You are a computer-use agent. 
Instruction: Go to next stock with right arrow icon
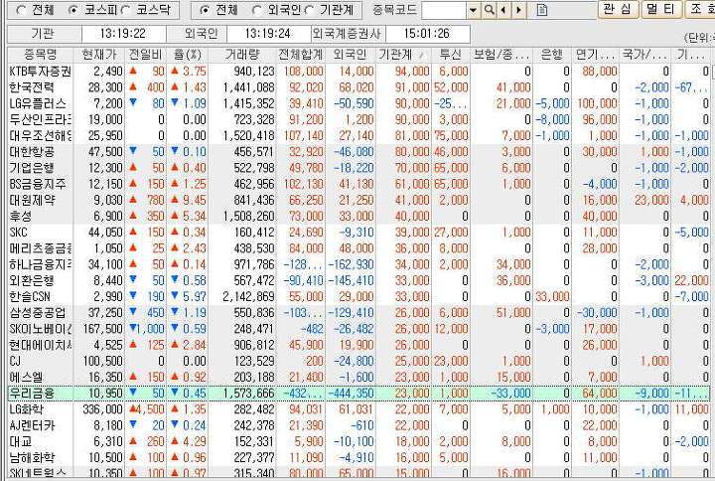(x=518, y=10)
